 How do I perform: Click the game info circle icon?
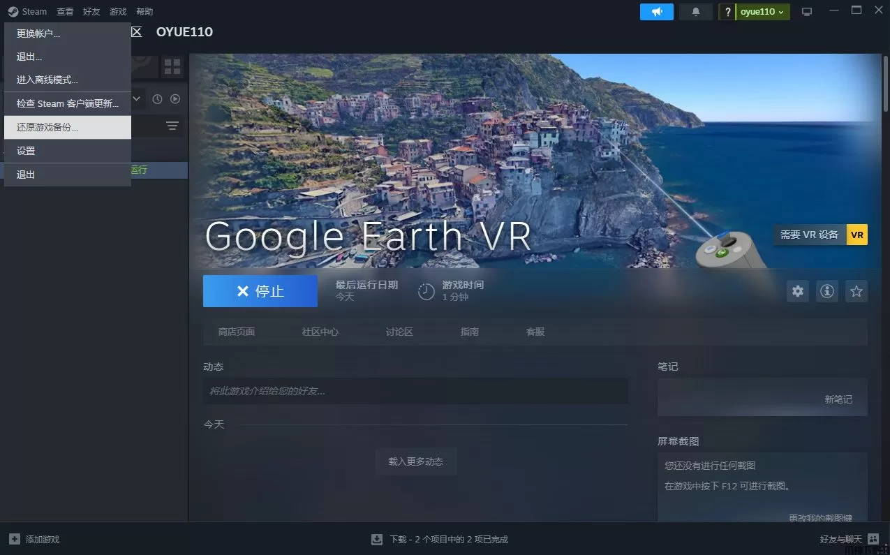coord(826,291)
